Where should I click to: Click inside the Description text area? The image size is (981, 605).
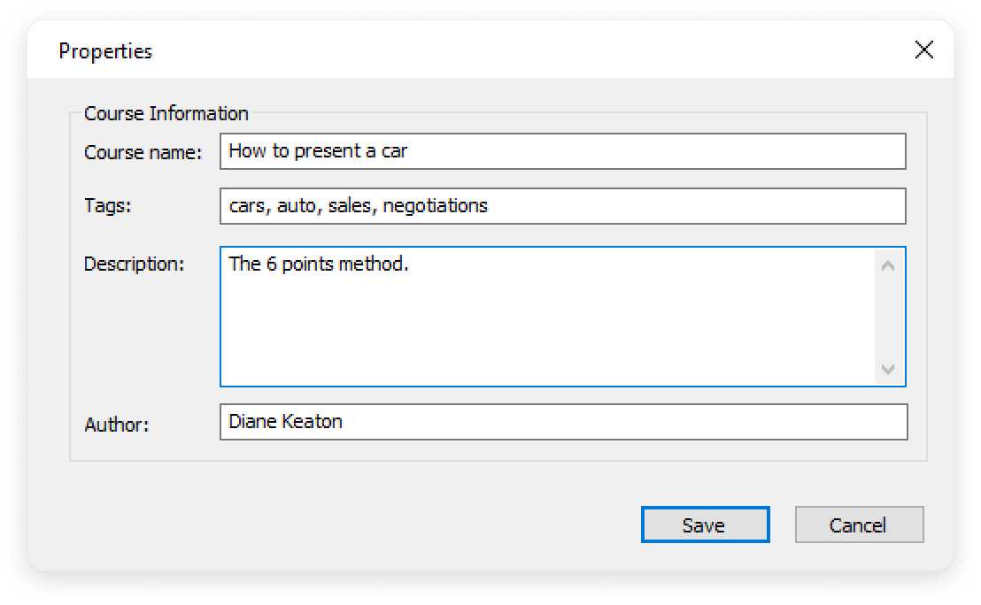(x=547, y=317)
